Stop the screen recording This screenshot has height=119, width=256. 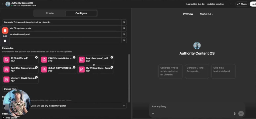(x=5, y=30)
